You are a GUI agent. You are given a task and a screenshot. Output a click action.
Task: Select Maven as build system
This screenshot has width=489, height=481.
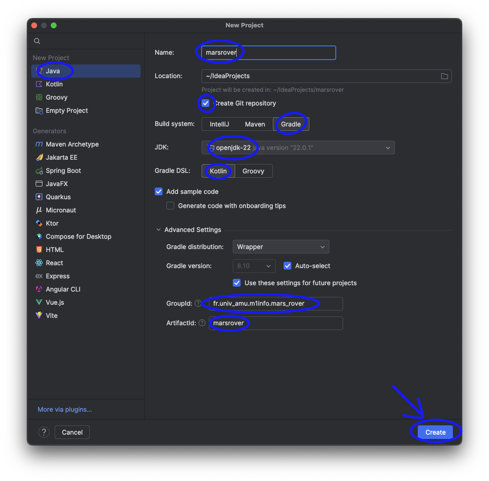click(x=255, y=125)
